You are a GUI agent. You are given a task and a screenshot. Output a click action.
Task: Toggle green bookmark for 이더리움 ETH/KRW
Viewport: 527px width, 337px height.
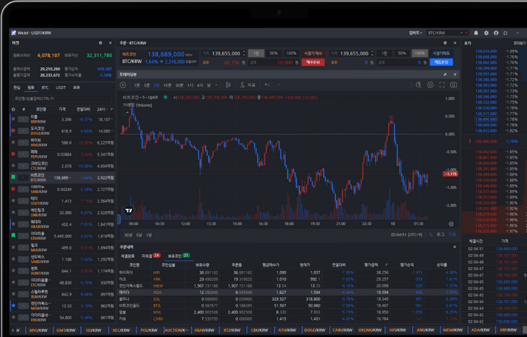pos(14,236)
